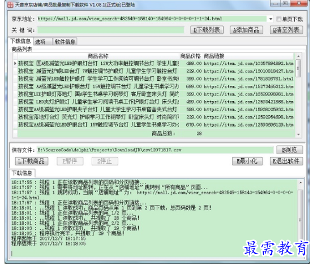Click the D下载列表 button
313x266 pixels.
pyautogui.click(x=207, y=30)
